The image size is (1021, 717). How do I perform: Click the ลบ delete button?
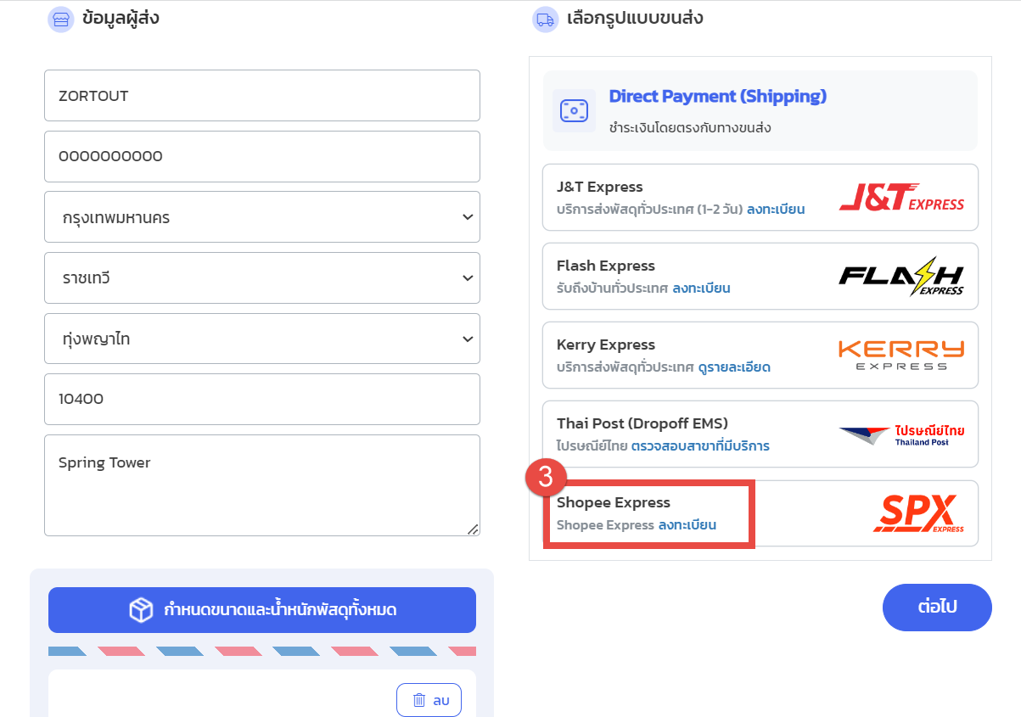tap(429, 700)
